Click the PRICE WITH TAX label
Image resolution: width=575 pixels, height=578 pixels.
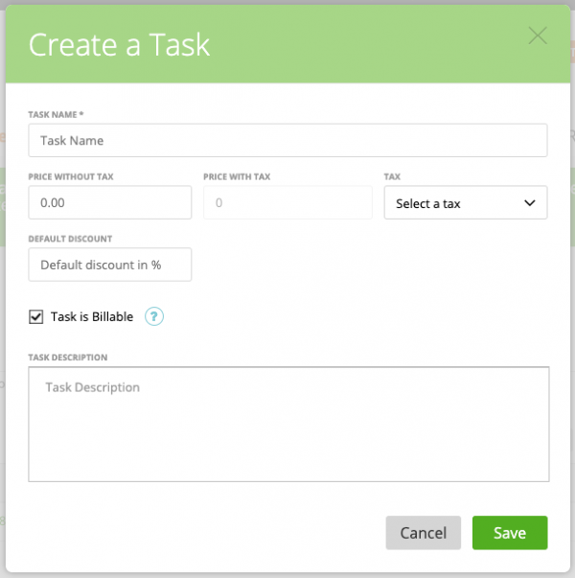(237, 176)
